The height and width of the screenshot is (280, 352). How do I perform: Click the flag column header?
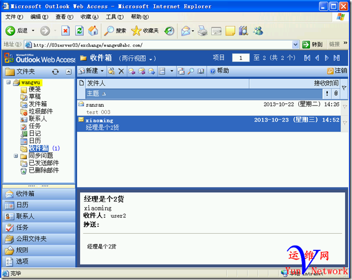coord(344,88)
